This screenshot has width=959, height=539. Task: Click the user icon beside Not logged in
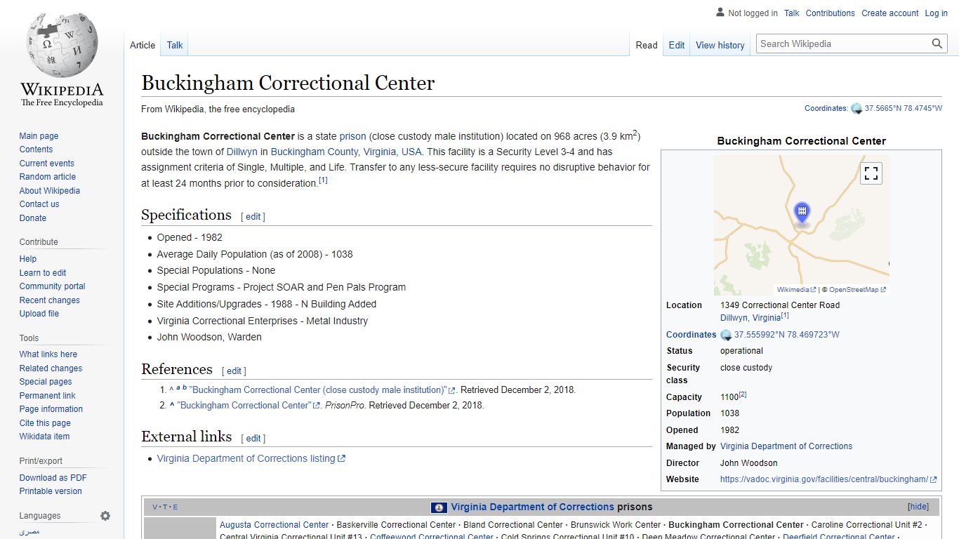pyautogui.click(x=720, y=13)
